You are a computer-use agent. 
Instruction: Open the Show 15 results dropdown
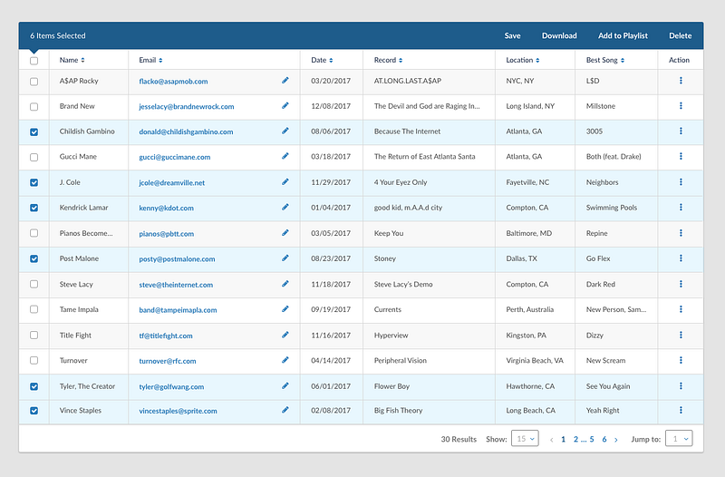[525, 439]
